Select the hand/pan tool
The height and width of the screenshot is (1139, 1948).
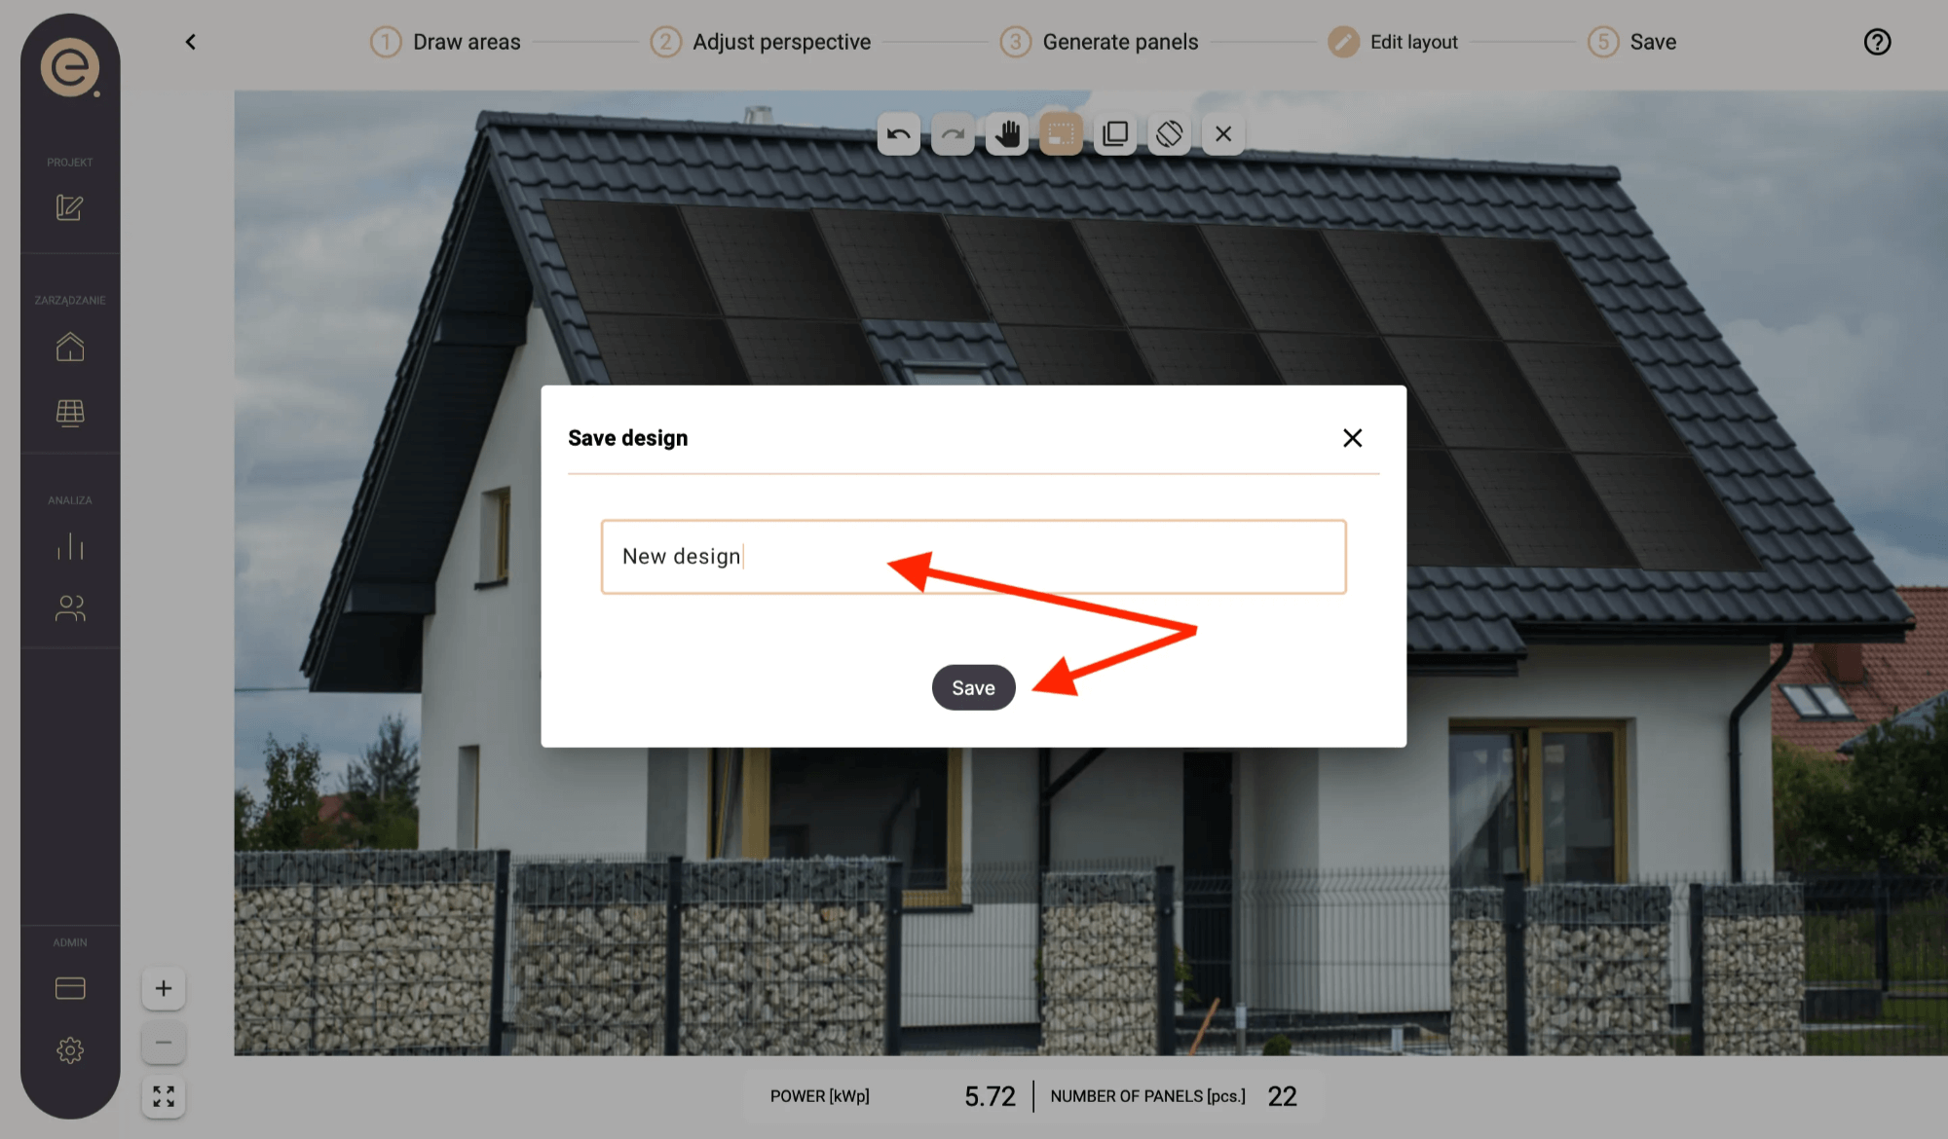tap(1006, 132)
